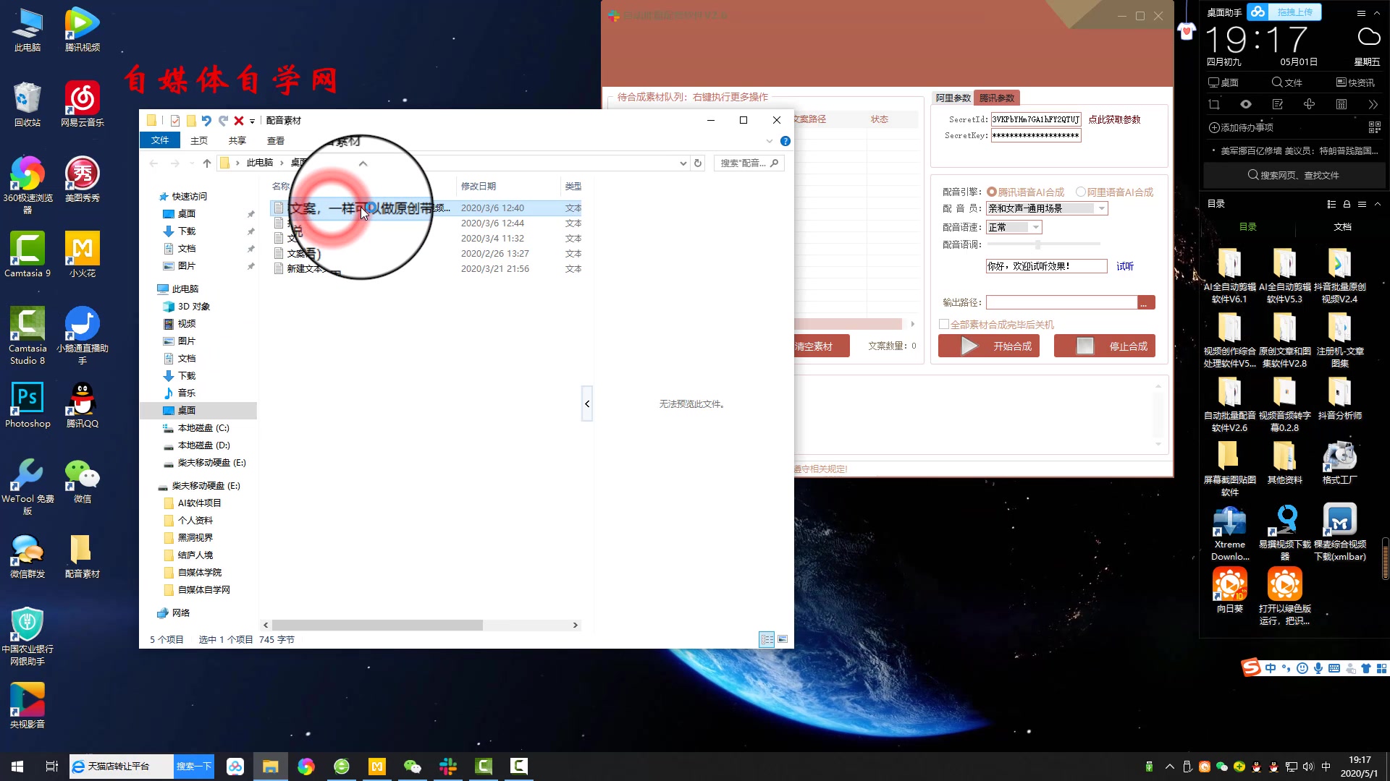
Task: Open Xtreme Download icon in assistant panel
Action: tap(1230, 533)
